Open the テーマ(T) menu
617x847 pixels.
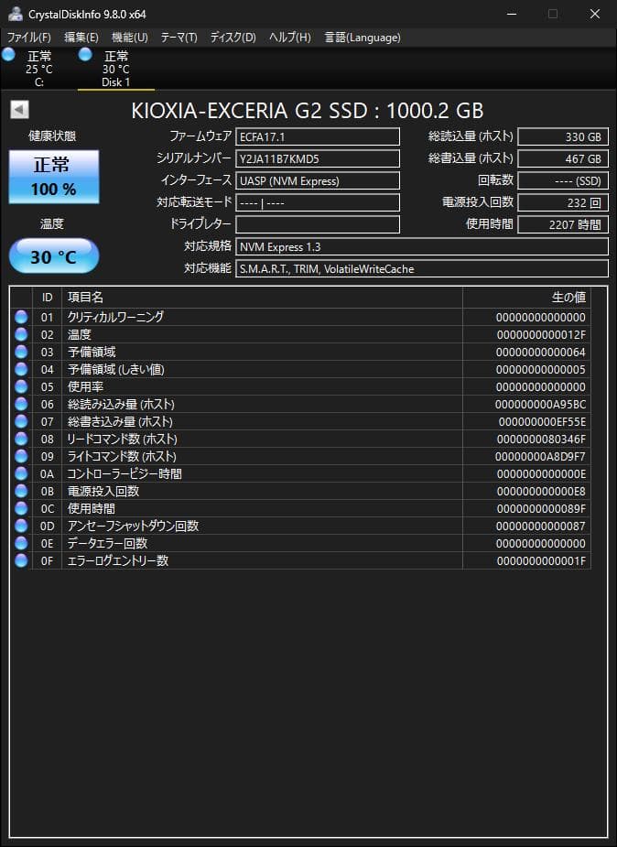coord(179,38)
